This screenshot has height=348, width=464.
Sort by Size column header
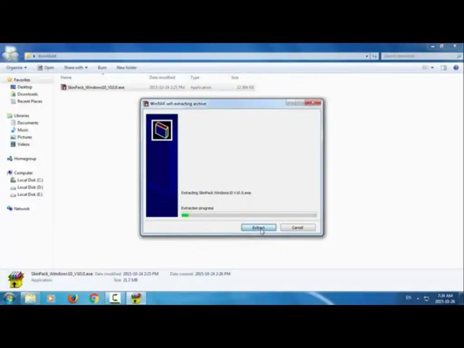(x=235, y=77)
